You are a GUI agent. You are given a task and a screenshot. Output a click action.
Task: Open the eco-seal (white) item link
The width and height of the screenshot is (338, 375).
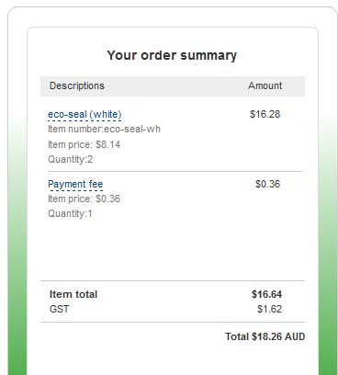point(84,114)
